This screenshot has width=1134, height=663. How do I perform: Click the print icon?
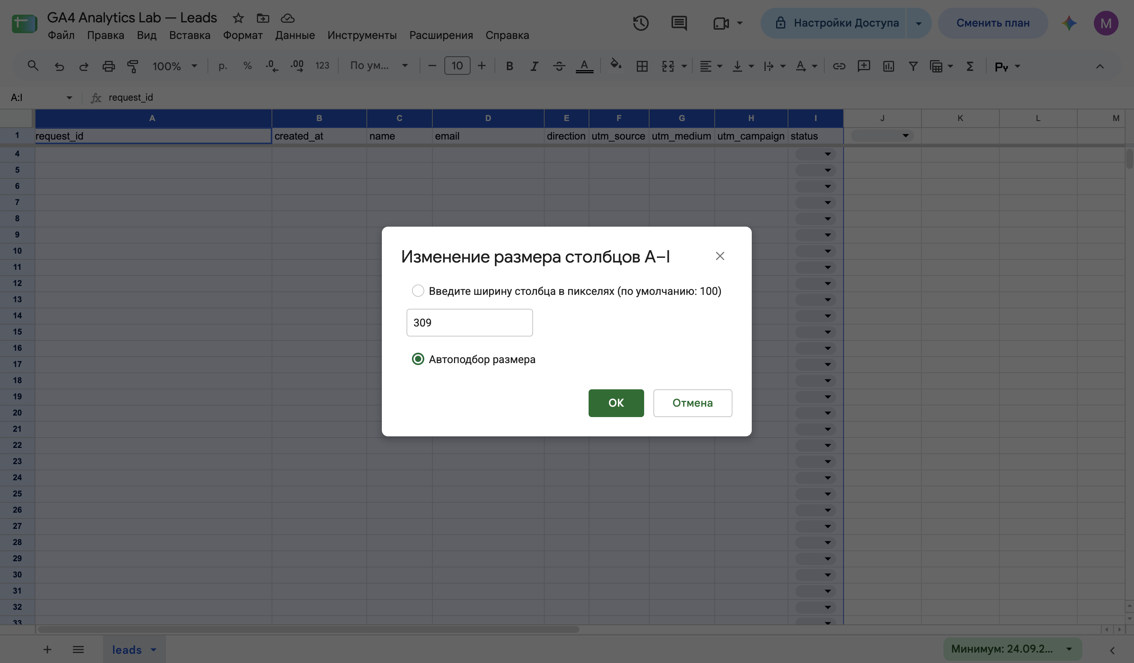click(x=108, y=66)
